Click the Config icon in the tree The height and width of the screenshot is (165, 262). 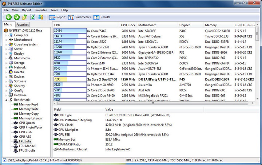(x=11, y=90)
